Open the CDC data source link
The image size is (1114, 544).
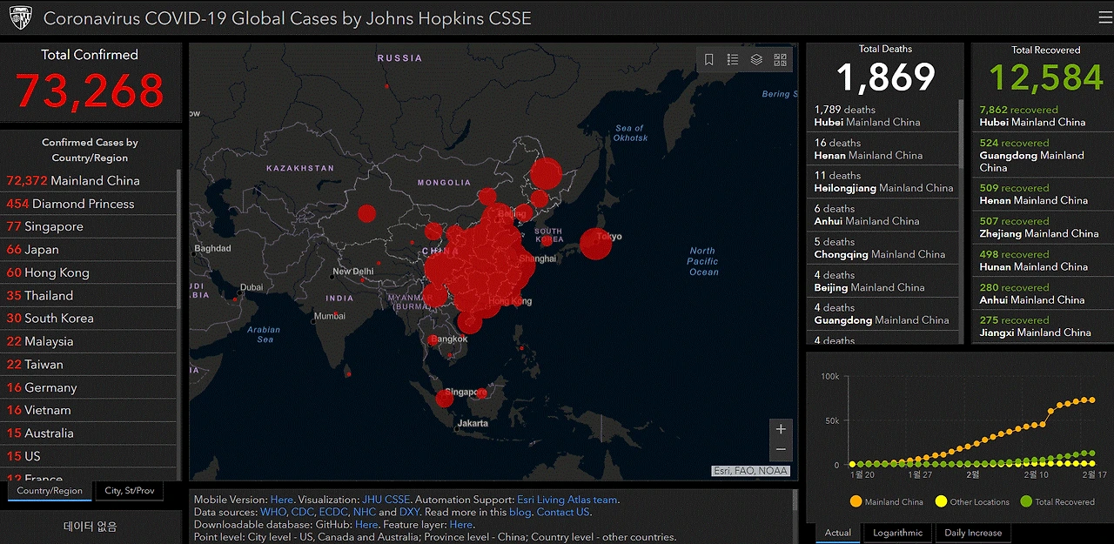coord(303,513)
